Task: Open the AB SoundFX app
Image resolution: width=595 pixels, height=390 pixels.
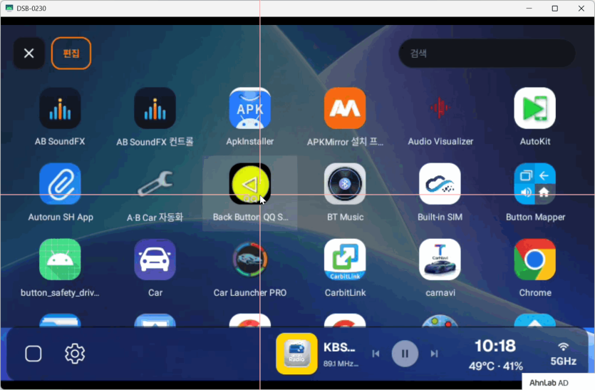Action: [60, 108]
